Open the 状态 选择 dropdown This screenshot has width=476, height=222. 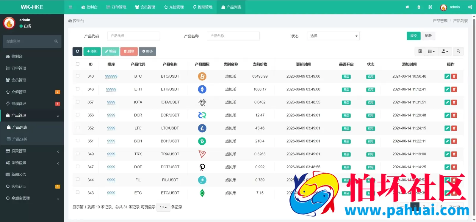point(333,36)
